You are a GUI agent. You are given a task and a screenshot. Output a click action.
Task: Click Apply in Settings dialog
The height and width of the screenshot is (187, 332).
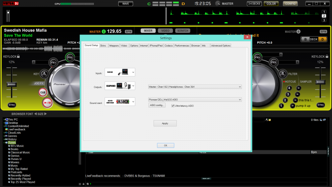pyautogui.click(x=165, y=123)
